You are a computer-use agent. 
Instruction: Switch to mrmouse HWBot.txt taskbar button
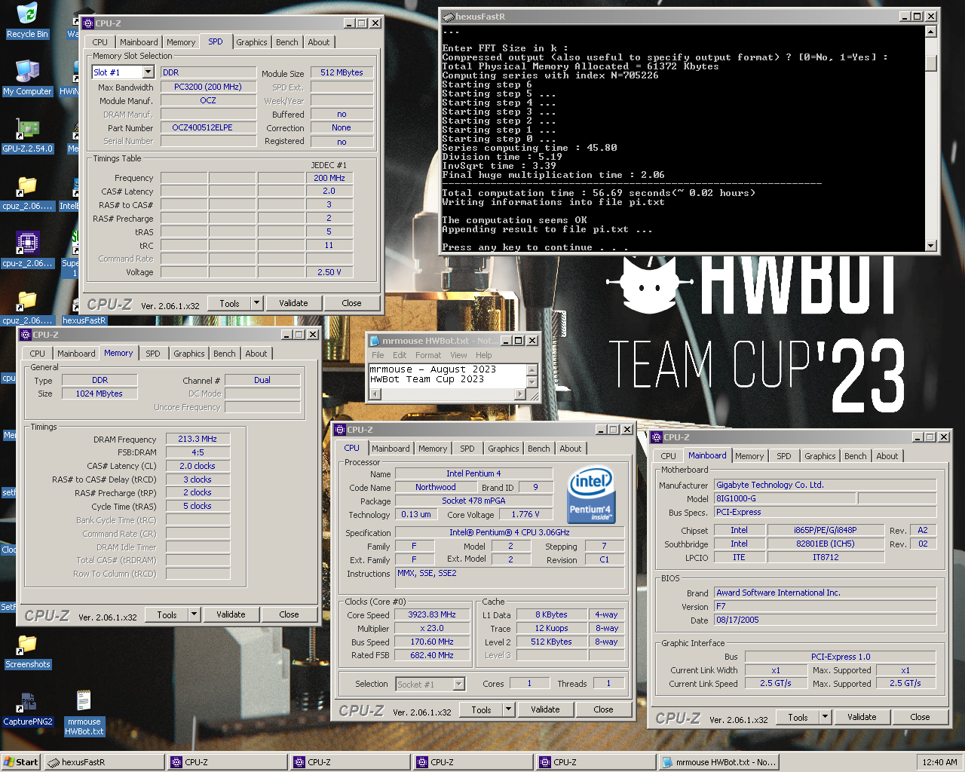tap(718, 762)
